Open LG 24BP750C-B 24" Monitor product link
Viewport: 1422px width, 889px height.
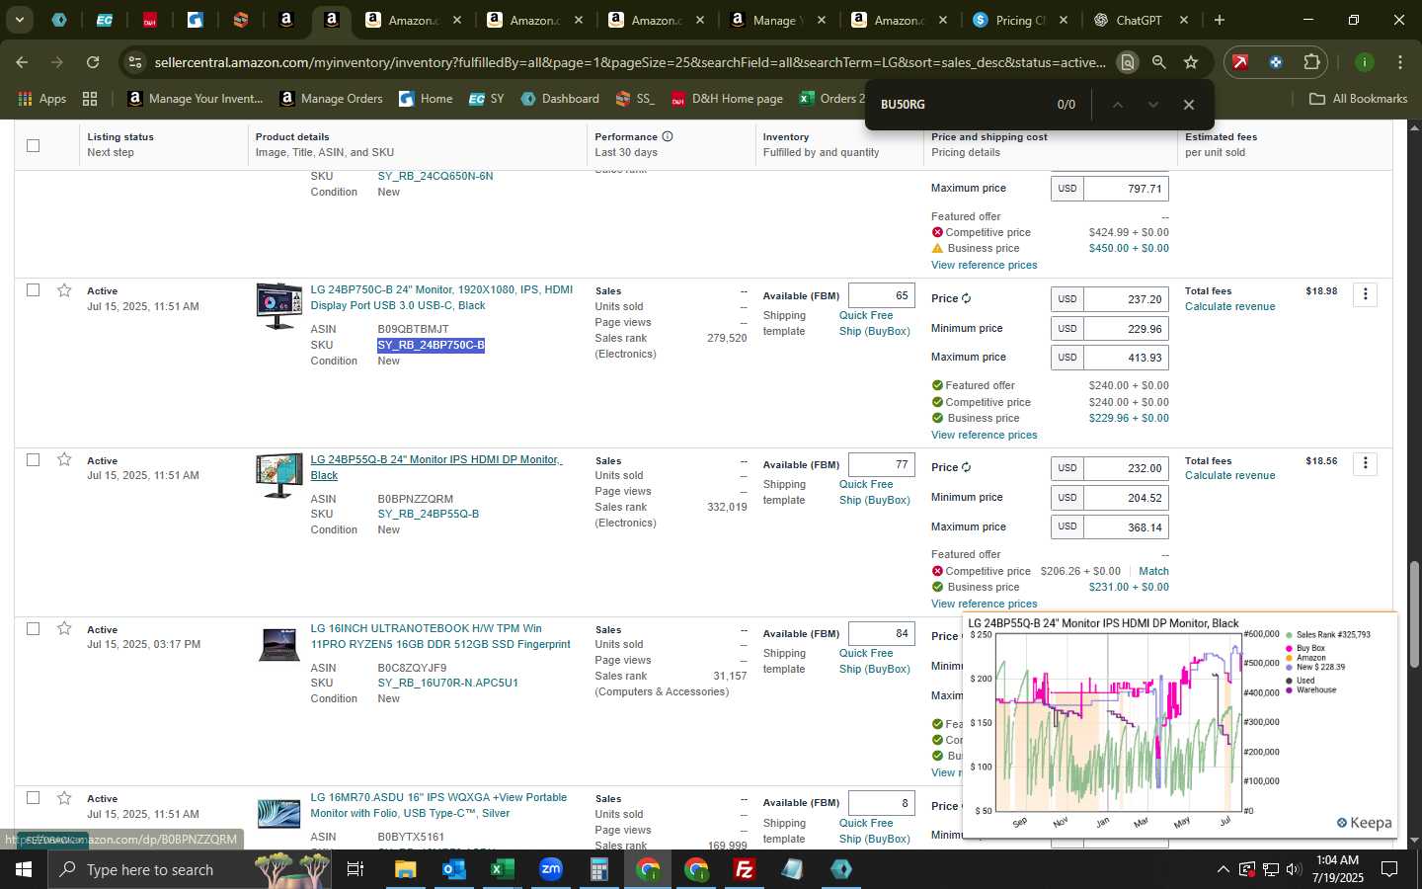pyautogui.click(x=441, y=297)
